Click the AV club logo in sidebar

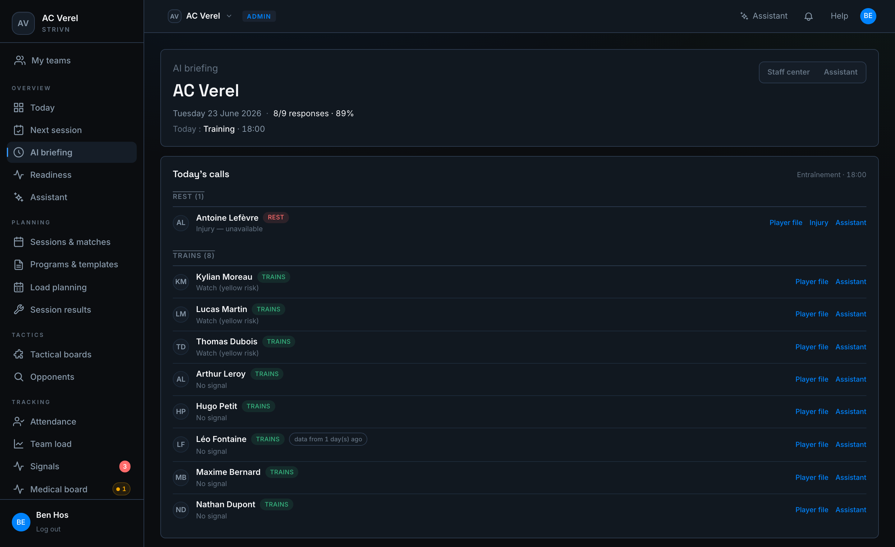coord(23,23)
